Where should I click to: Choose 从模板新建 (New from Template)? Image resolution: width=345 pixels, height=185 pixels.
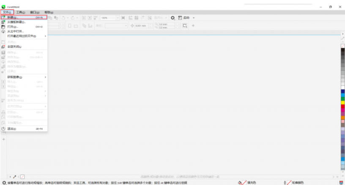click(24, 22)
